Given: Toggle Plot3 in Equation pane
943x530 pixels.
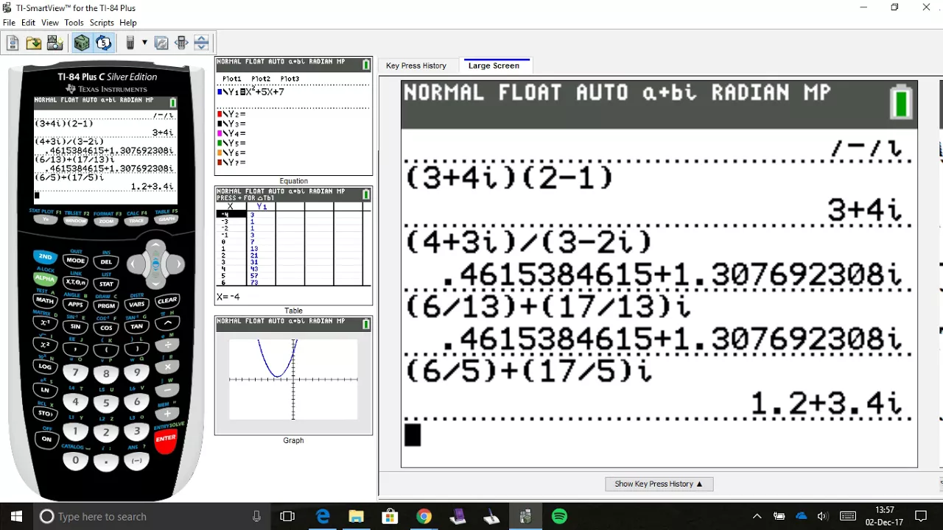Looking at the screenshot, I should 290,79.
